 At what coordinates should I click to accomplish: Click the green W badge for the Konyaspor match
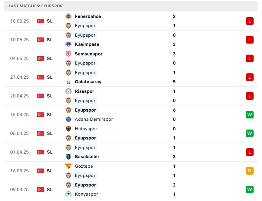tap(250, 190)
